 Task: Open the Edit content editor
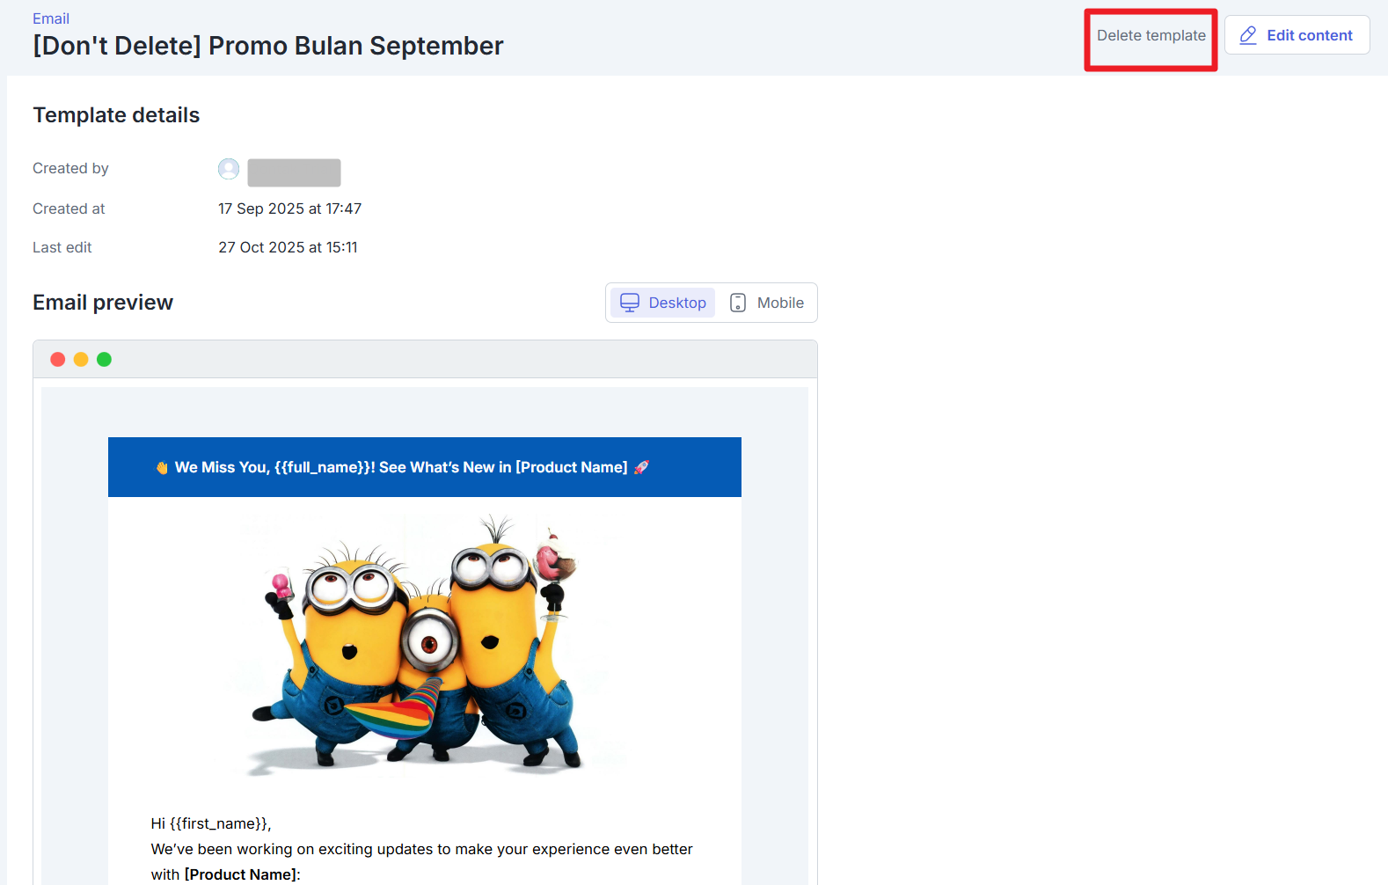1297,35
